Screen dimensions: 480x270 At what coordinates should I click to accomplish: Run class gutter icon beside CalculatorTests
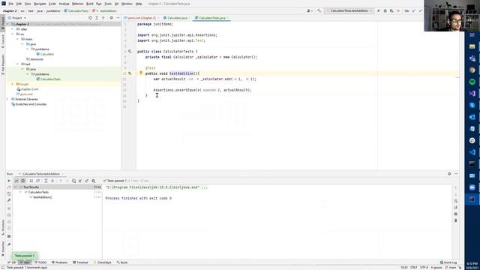(x=130, y=52)
